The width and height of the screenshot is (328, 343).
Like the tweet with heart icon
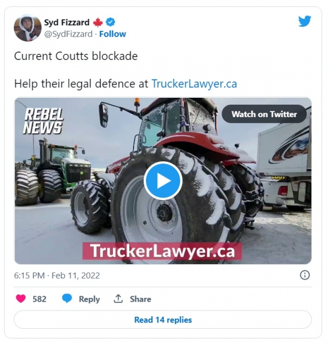(x=21, y=298)
